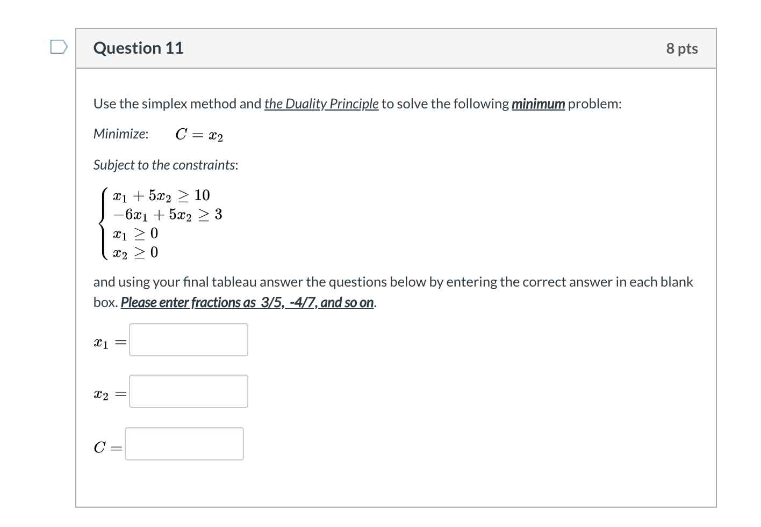Click the x2 = label beside its blank

coord(109,393)
